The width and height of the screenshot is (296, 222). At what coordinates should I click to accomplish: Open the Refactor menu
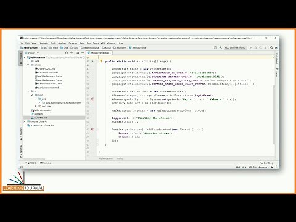tap(73, 43)
